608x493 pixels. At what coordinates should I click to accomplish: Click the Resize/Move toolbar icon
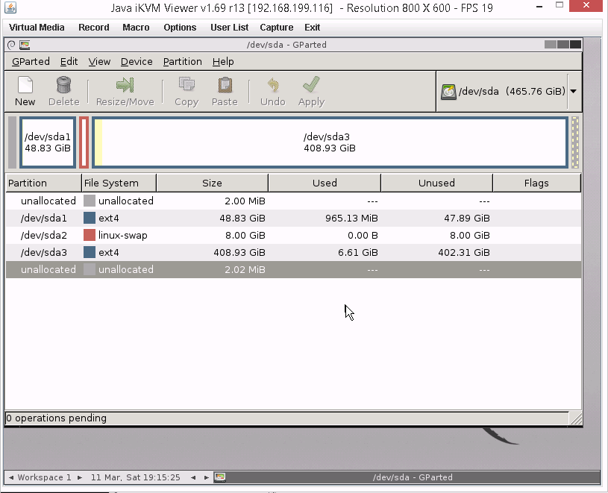[x=125, y=85]
